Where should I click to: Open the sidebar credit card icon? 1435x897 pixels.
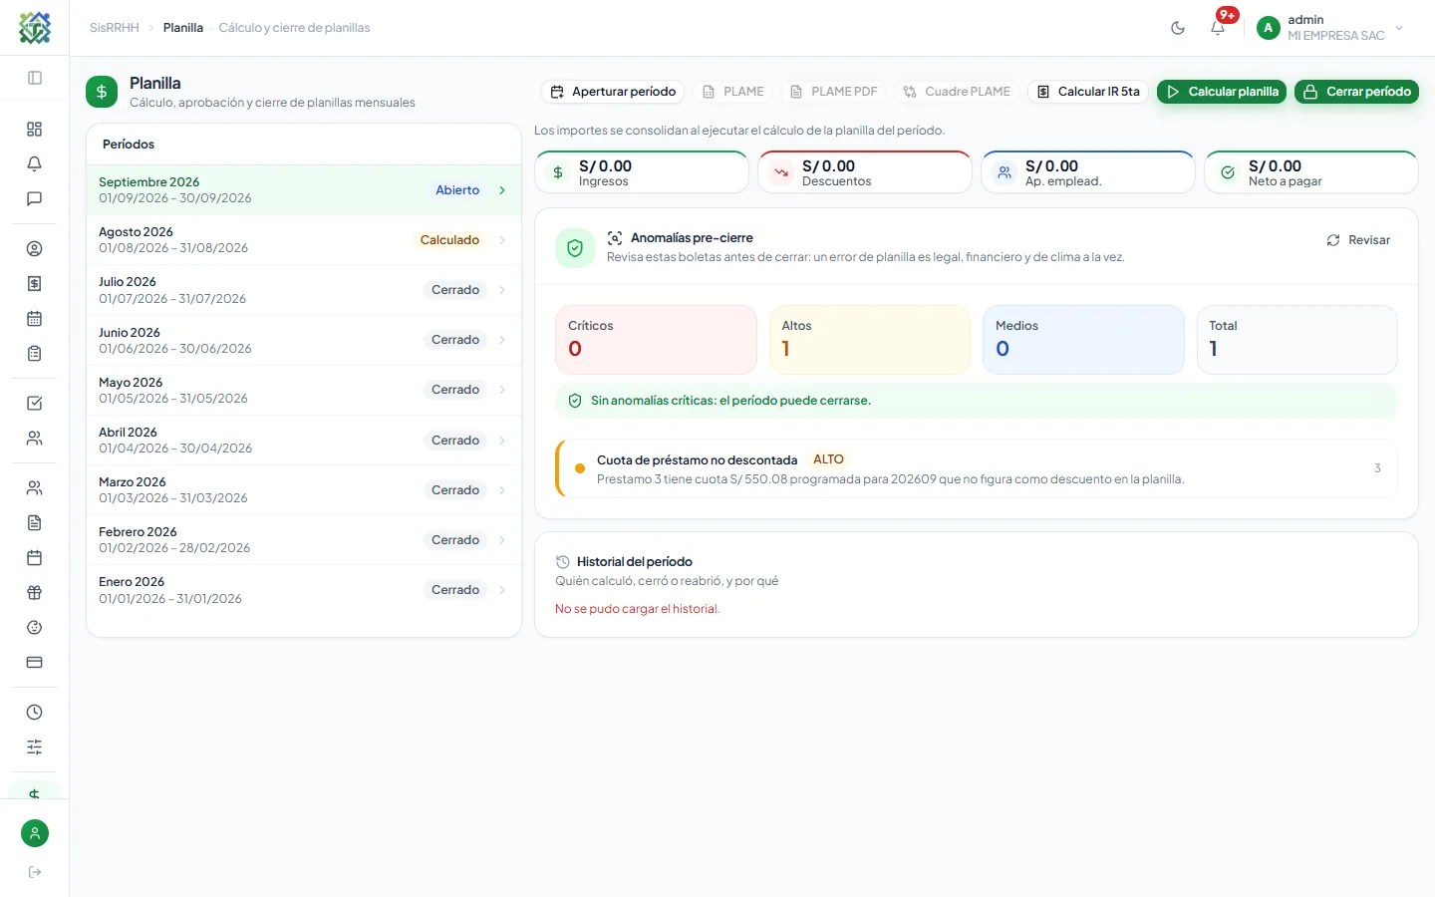tap(35, 663)
